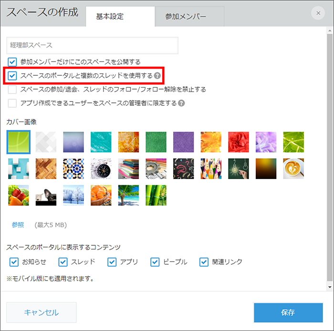The image size is (334, 331).
Task: Select the green leaf cover image
Action: (x=293, y=142)
